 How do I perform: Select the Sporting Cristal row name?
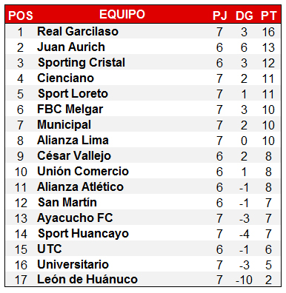point(82,63)
